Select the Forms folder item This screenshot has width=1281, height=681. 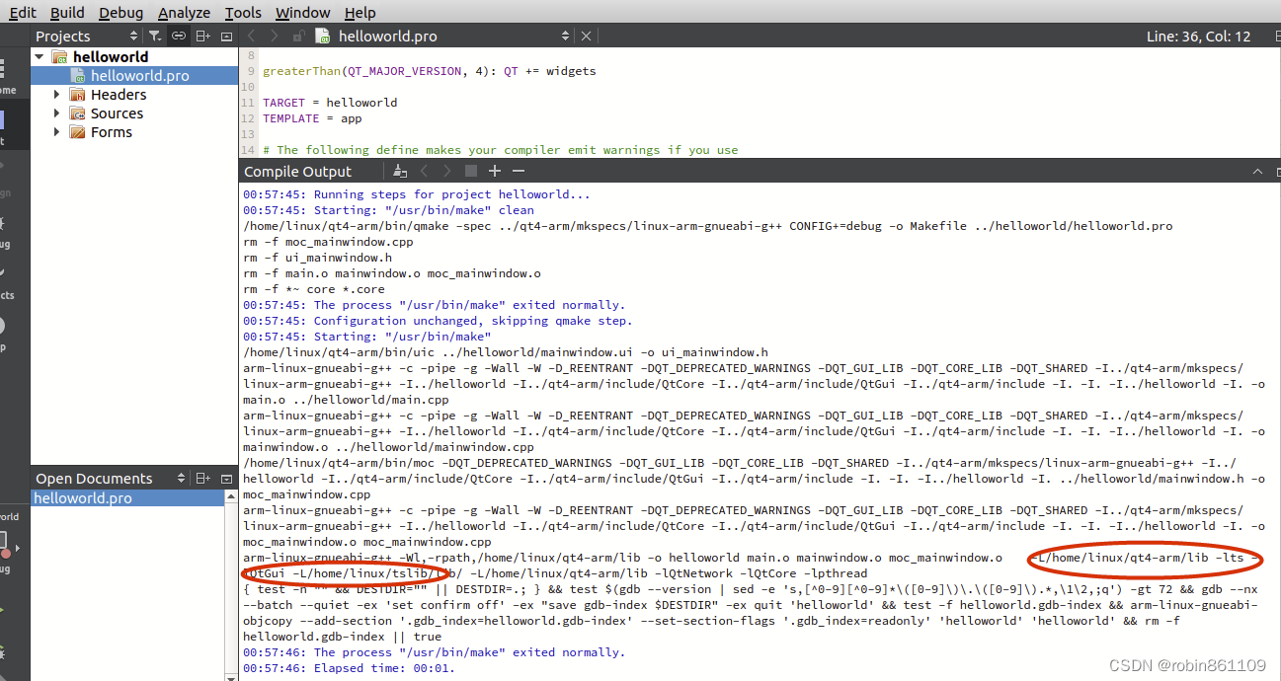click(x=111, y=132)
